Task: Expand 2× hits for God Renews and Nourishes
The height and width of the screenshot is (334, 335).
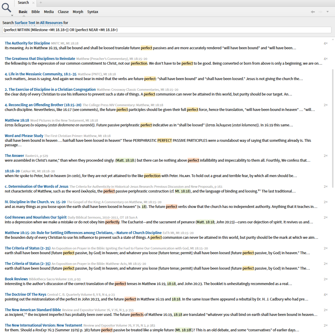Action: click(326, 217)
